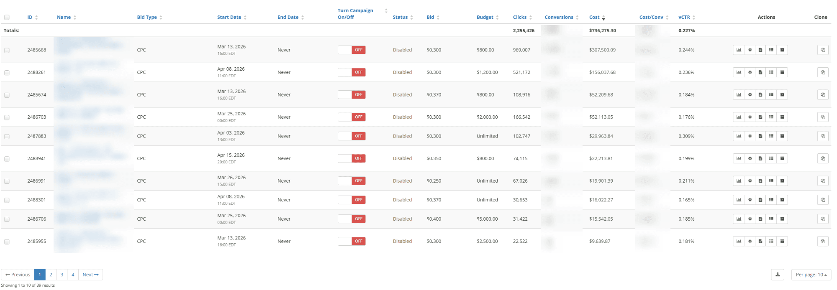Click the download export icon button
The height and width of the screenshot is (290, 837).
[x=778, y=275]
